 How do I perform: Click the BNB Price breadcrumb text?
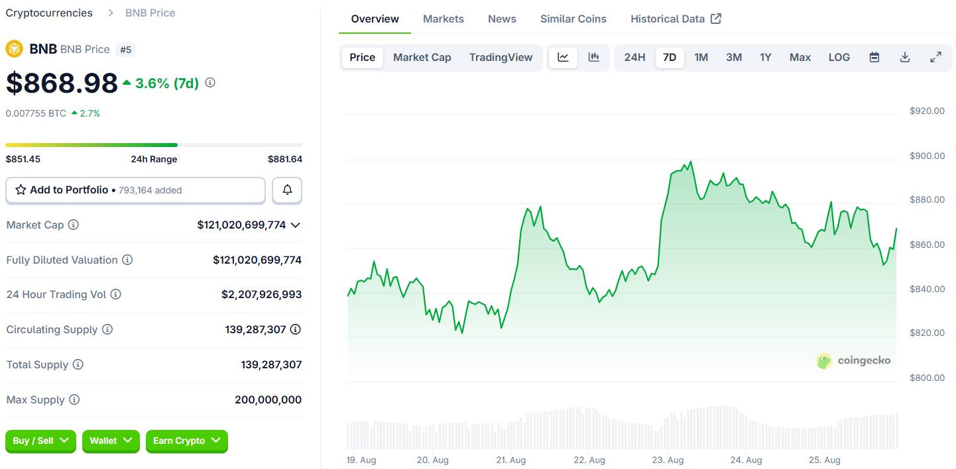click(x=150, y=13)
